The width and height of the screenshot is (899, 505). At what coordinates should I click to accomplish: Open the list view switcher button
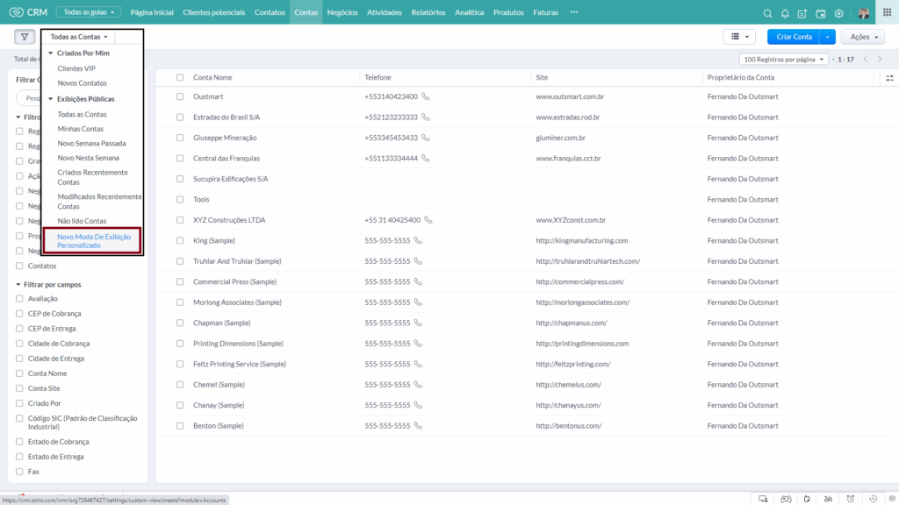739,37
